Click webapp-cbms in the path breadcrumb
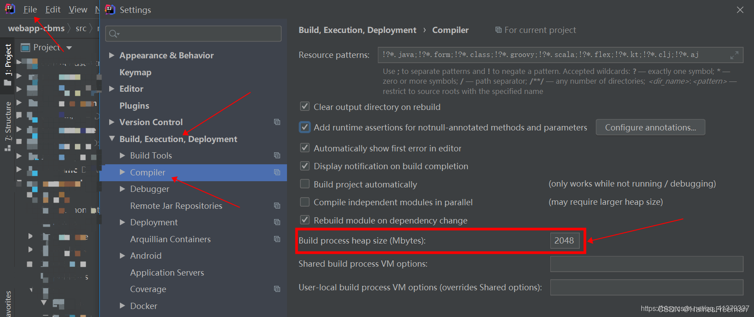 pos(37,28)
